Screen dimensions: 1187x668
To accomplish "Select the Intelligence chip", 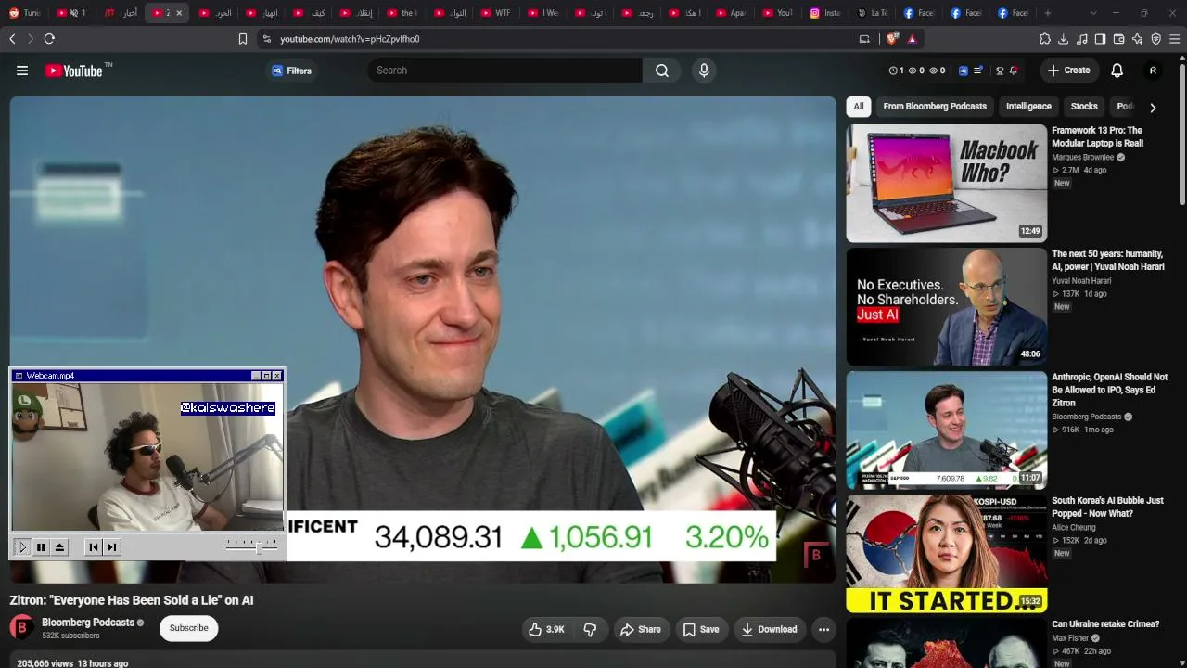I will [1028, 107].
